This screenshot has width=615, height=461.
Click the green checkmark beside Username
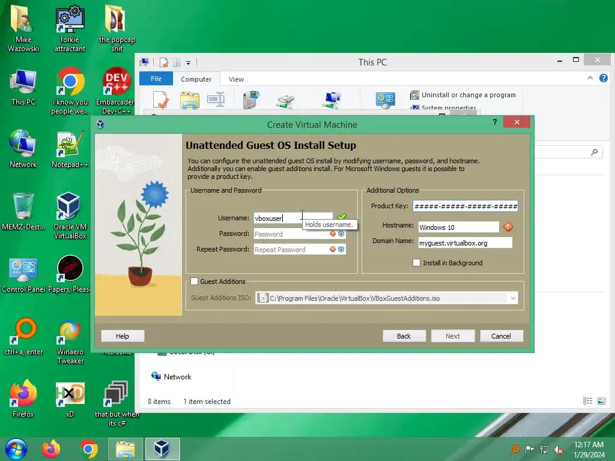pyautogui.click(x=342, y=216)
